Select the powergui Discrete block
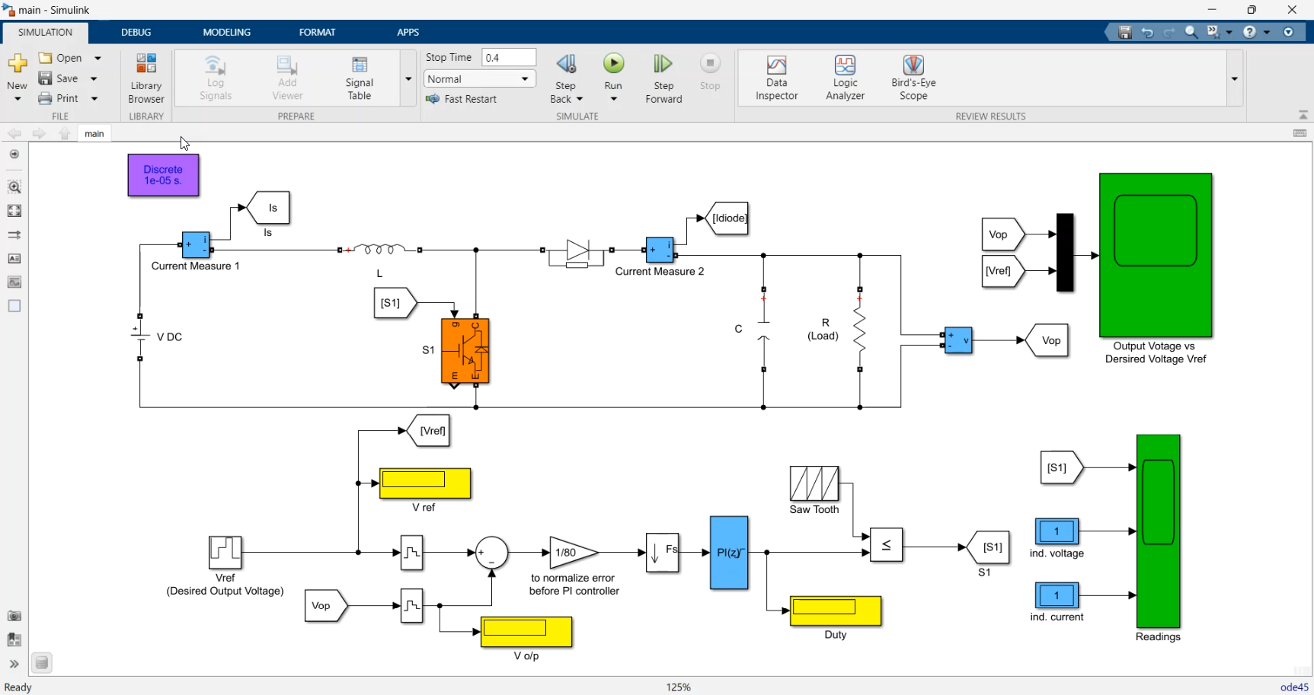 pos(164,175)
